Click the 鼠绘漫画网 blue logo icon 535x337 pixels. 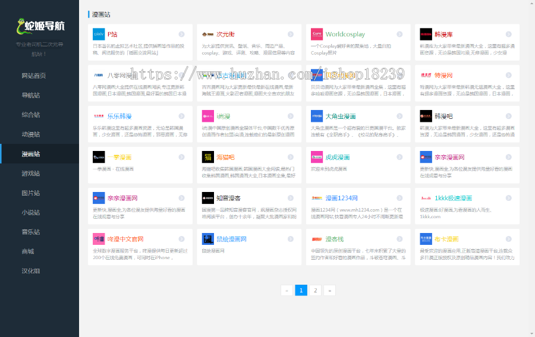[207, 239]
